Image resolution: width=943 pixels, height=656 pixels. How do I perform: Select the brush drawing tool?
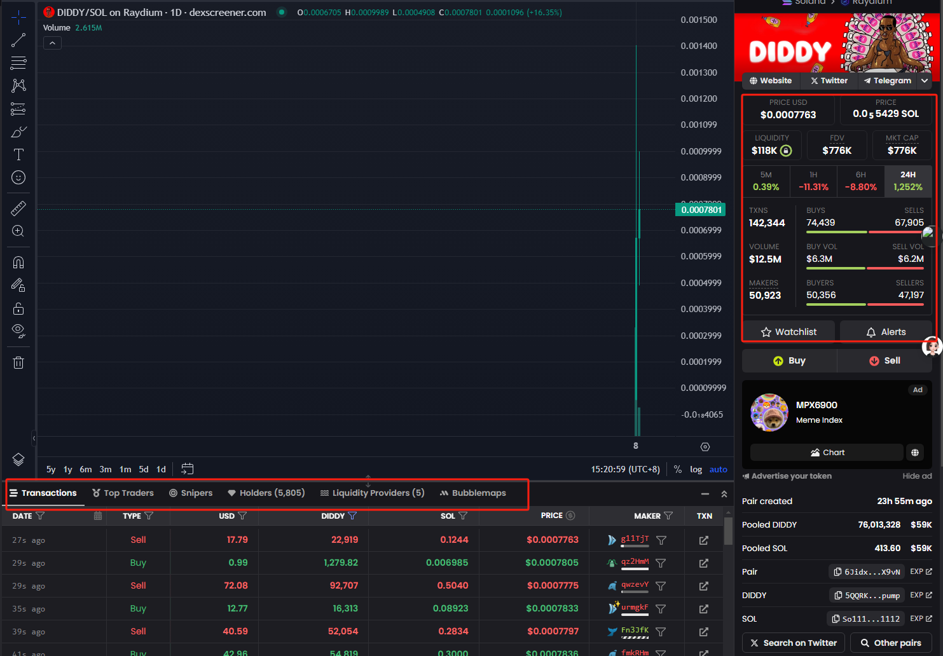pyautogui.click(x=18, y=132)
